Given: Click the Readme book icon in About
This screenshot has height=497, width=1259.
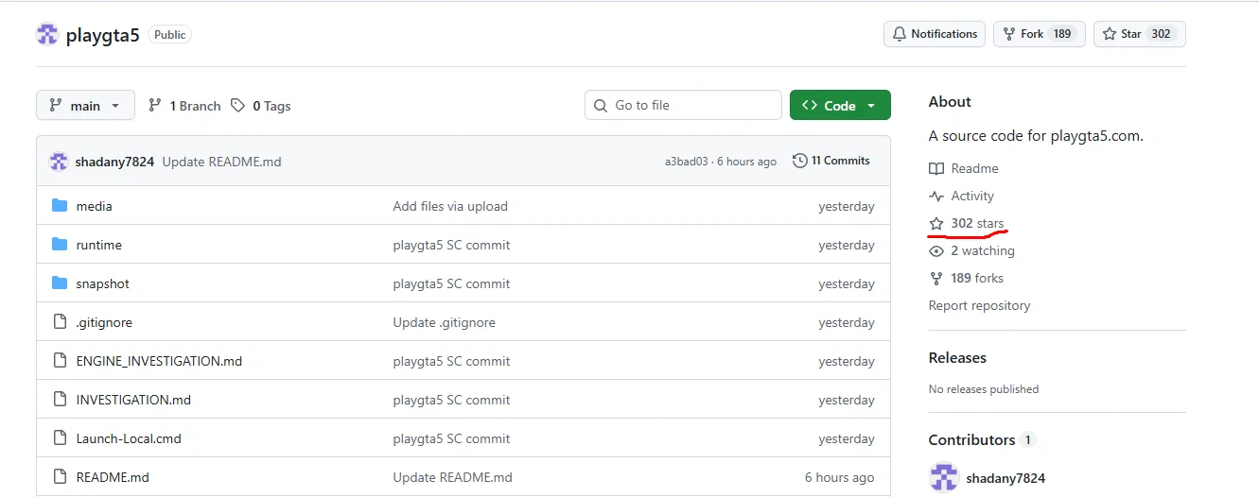Looking at the screenshot, I should (936, 168).
